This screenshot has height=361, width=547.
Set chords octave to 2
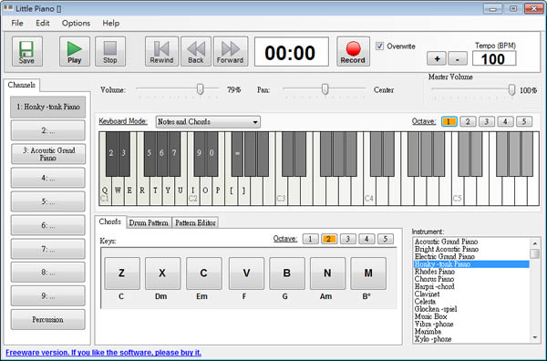[328, 239]
